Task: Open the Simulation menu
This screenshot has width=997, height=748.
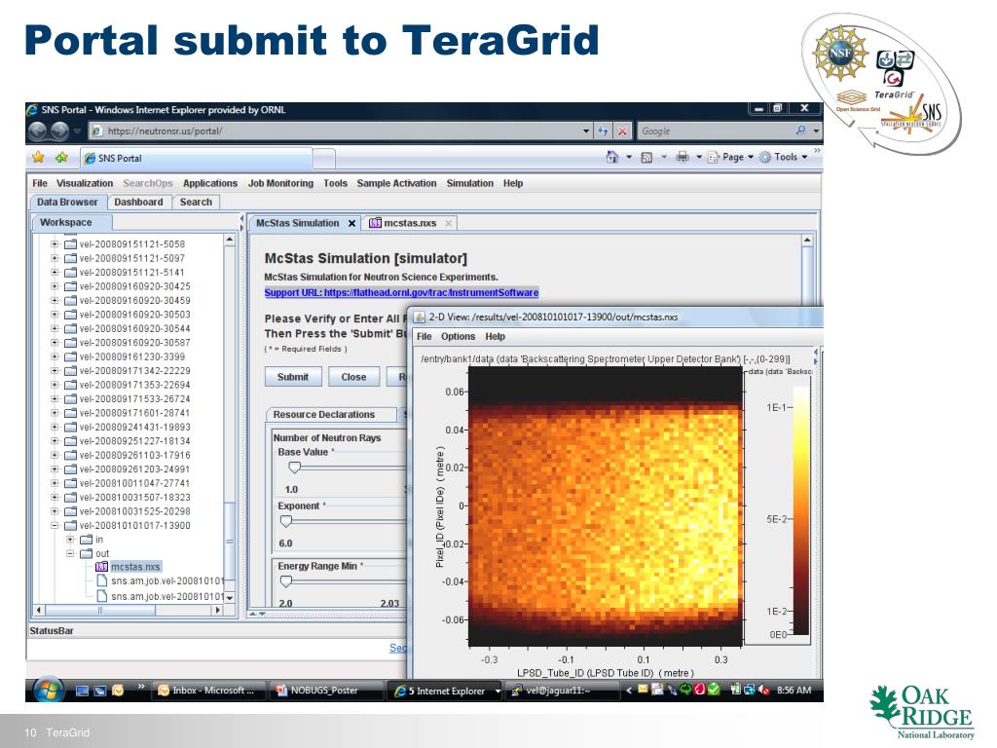Action: (x=470, y=183)
